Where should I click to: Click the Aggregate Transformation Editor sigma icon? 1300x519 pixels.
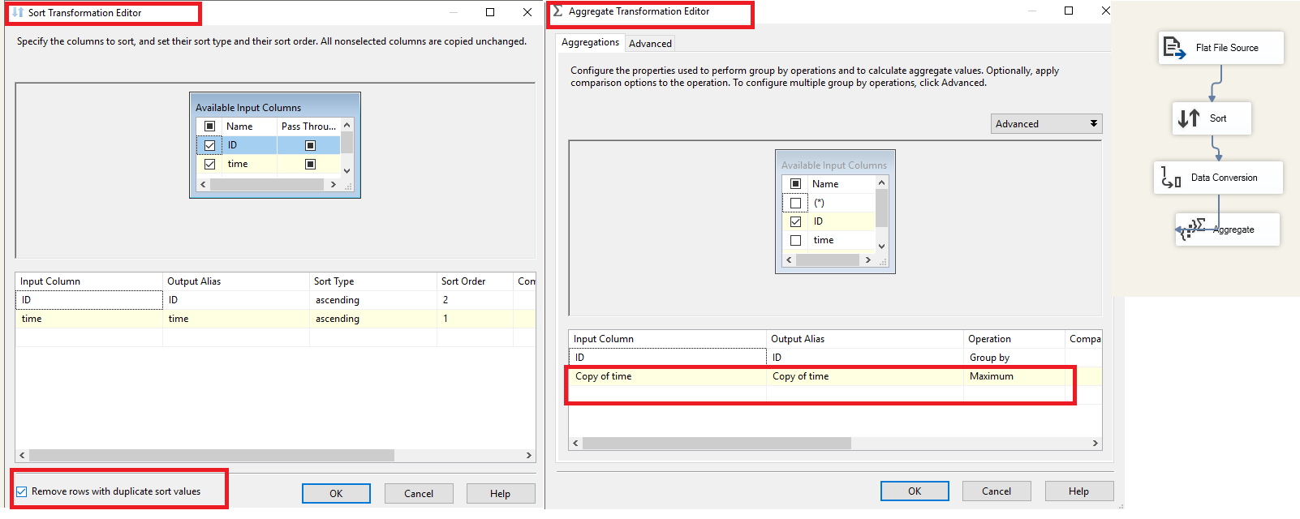point(557,11)
